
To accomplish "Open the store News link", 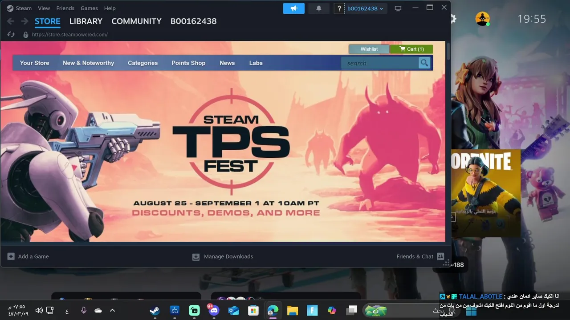I will click(227, 63).
